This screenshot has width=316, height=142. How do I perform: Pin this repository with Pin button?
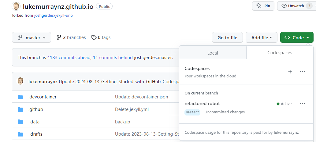(x=263, y=6)
